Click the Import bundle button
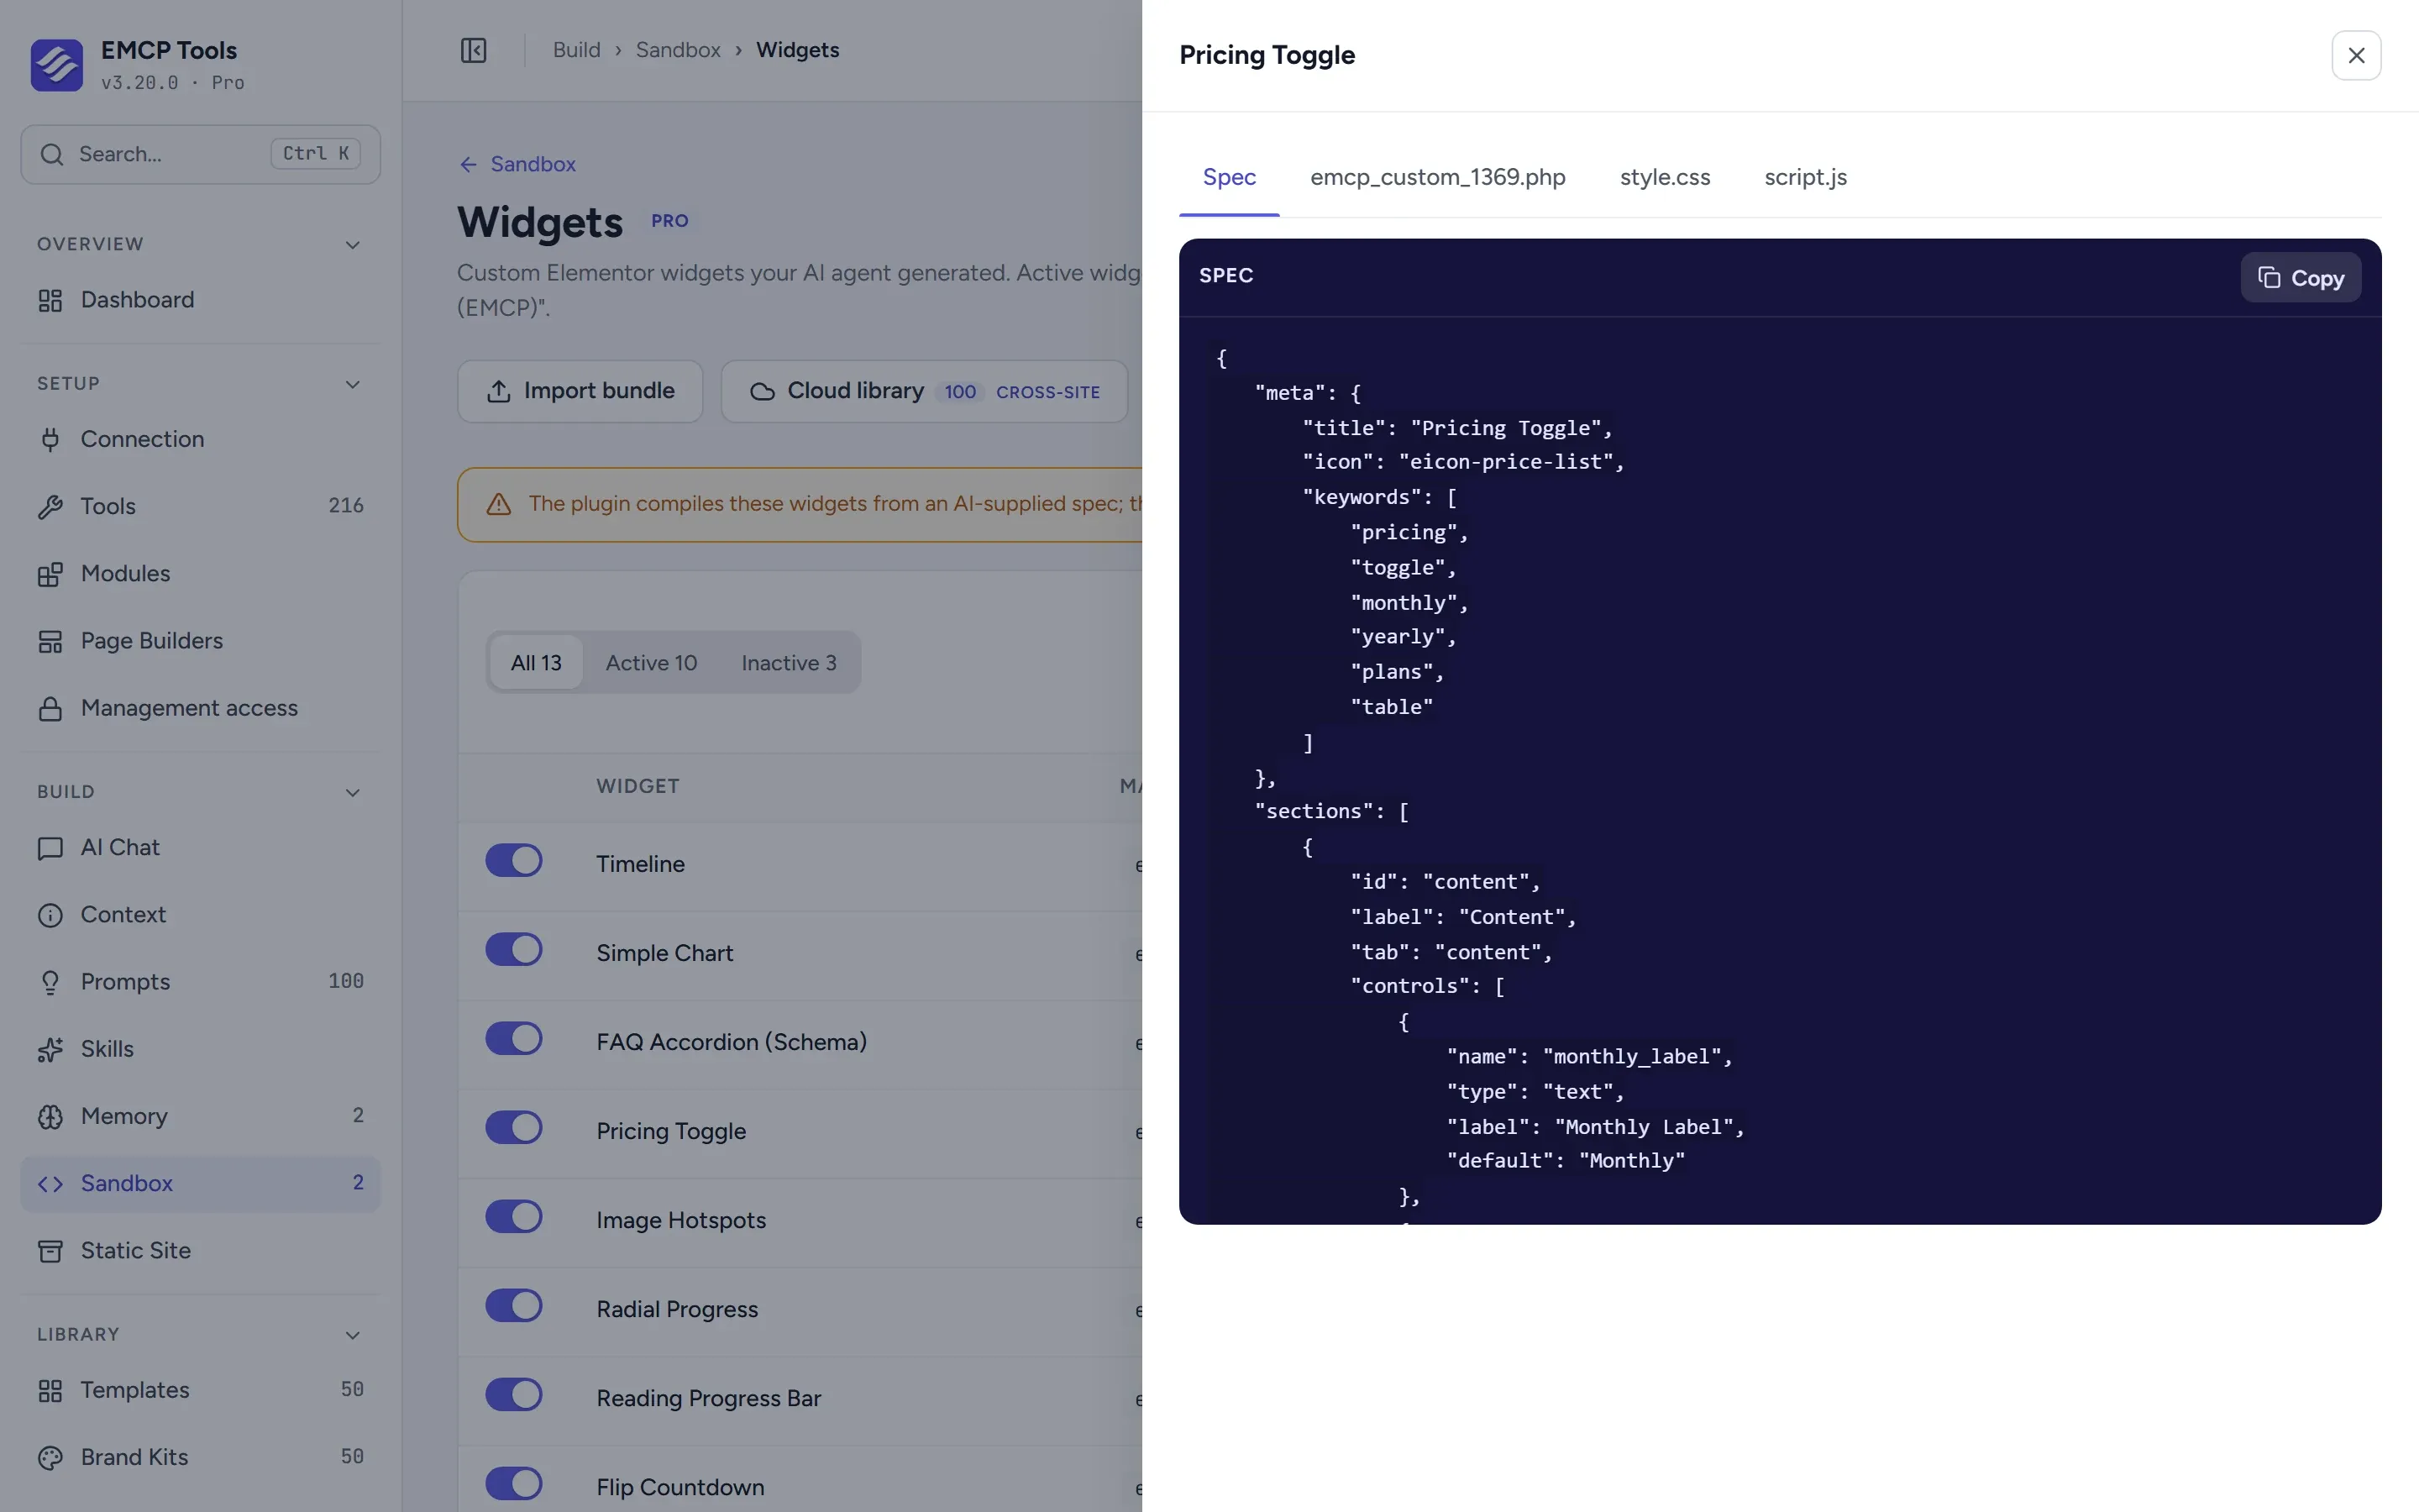 point(580,391)
